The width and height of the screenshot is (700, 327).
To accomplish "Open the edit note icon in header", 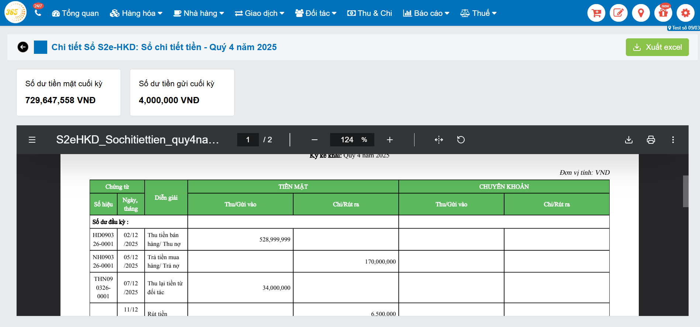I will 618,13.
